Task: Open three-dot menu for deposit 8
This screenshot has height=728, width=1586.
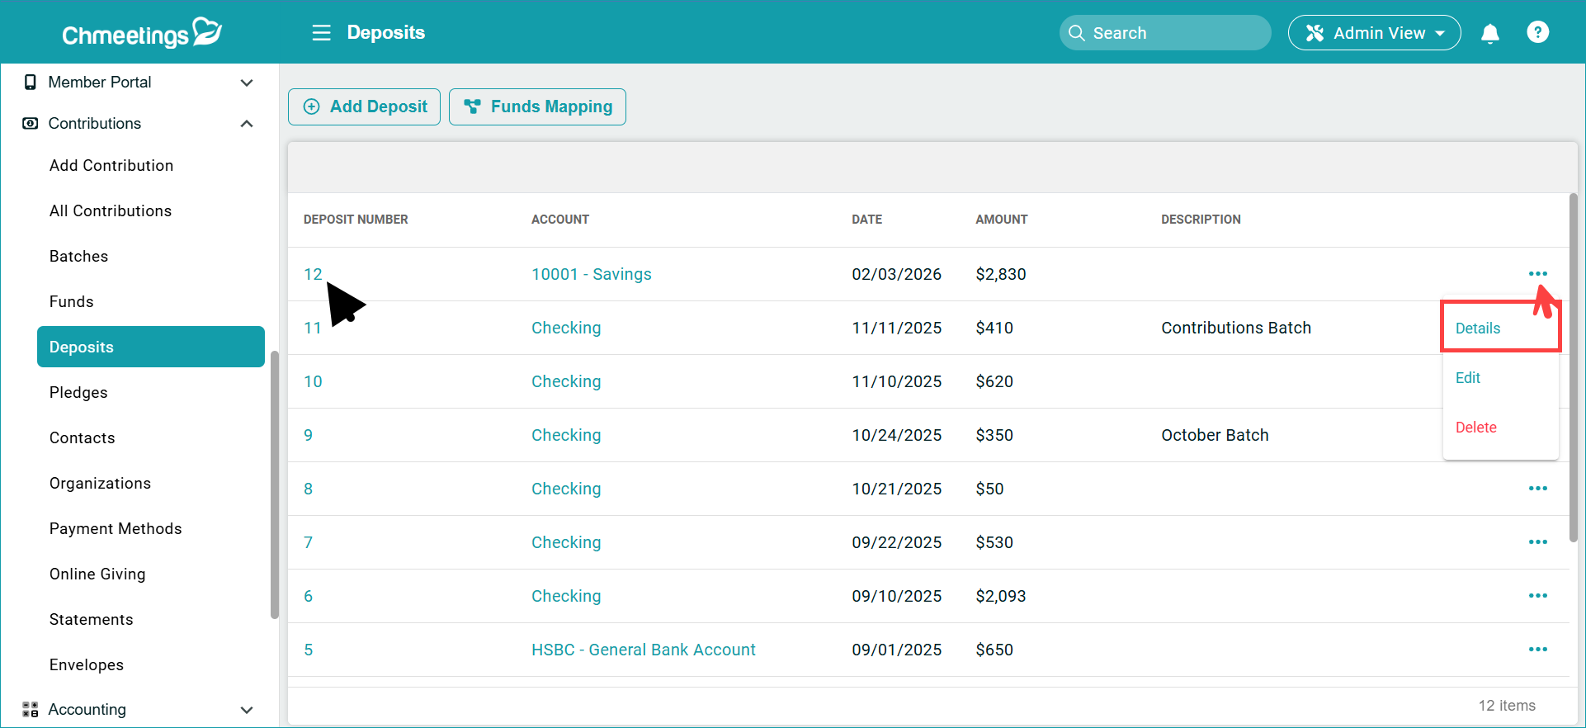Action: (x=1537, y=489)
